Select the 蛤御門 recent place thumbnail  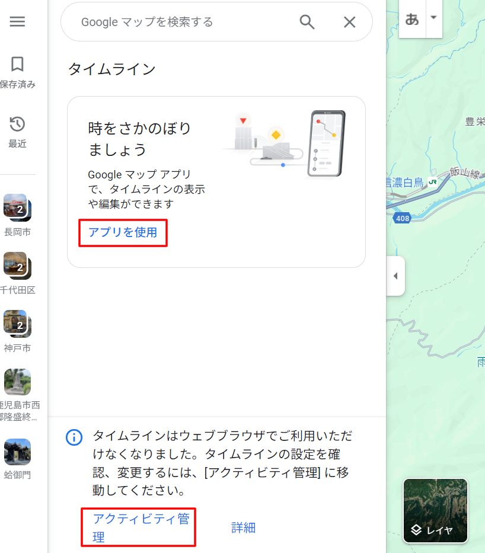[x=17, y=452]
